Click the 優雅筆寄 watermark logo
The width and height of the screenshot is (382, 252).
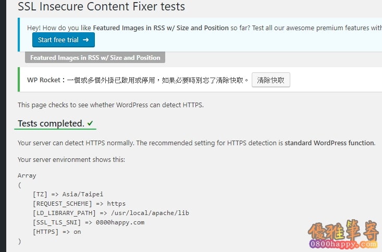pos(343,230)
